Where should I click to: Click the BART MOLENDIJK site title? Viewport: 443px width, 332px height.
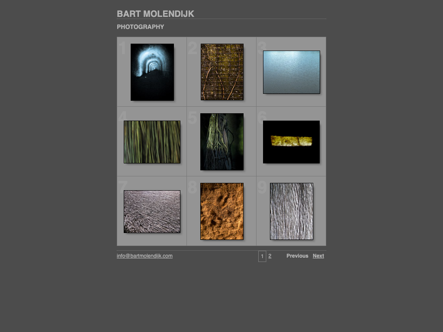click(x=155, y=14)
